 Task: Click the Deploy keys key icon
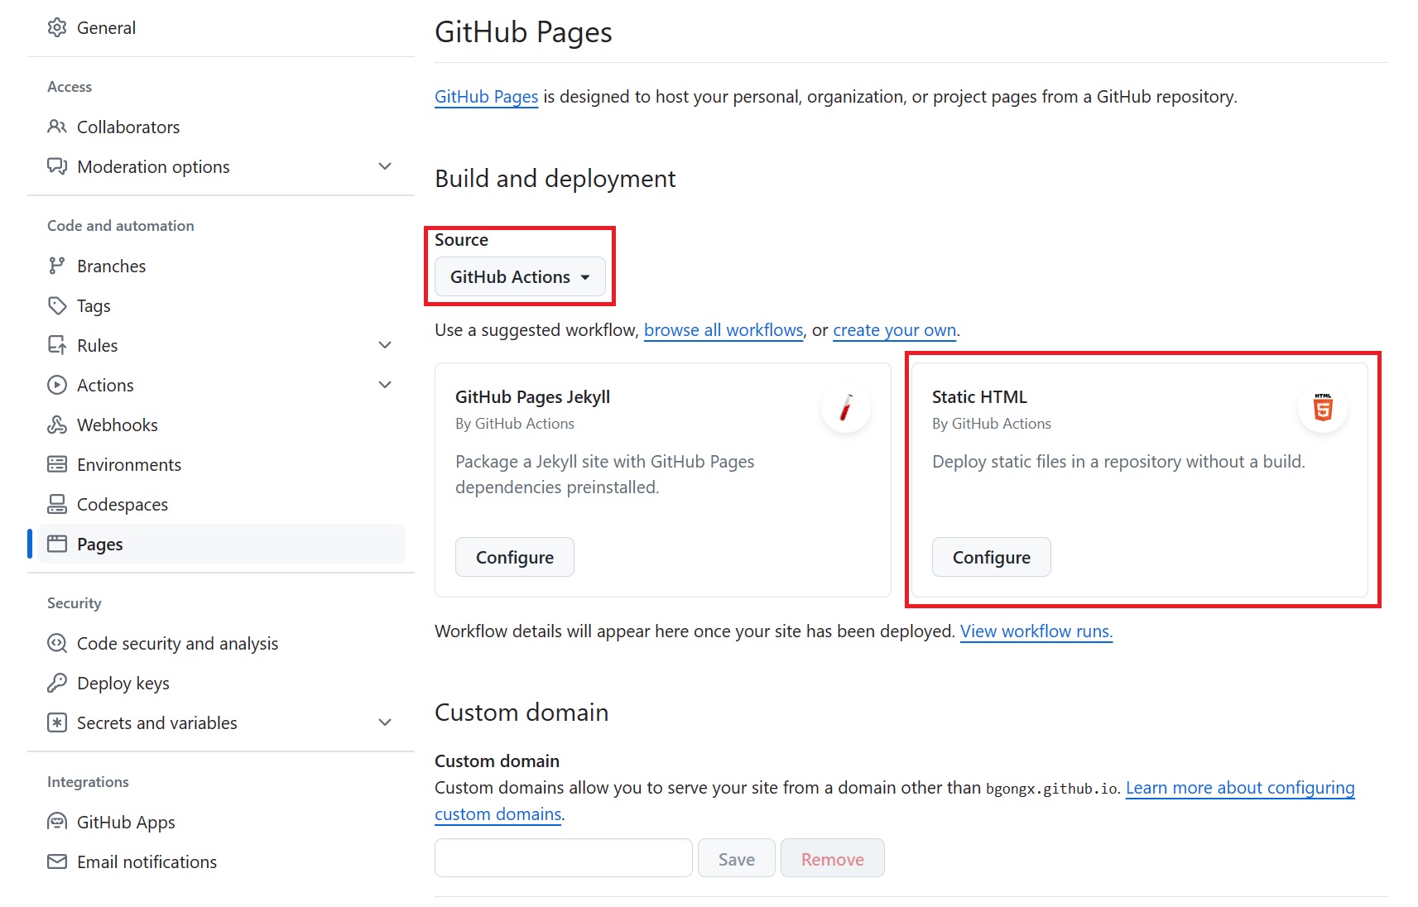click(x=57, y=683)
